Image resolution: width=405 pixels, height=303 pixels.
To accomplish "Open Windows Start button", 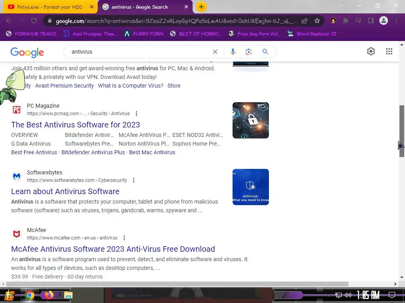I will click(x=9, y=295).
